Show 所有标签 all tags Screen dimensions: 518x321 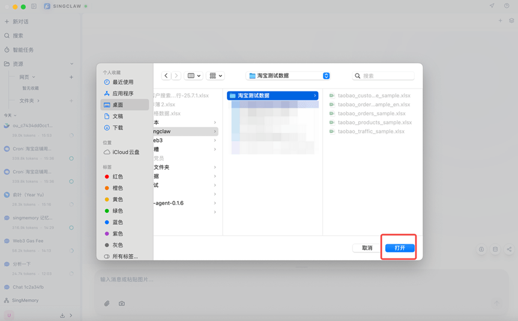point(125,257)
